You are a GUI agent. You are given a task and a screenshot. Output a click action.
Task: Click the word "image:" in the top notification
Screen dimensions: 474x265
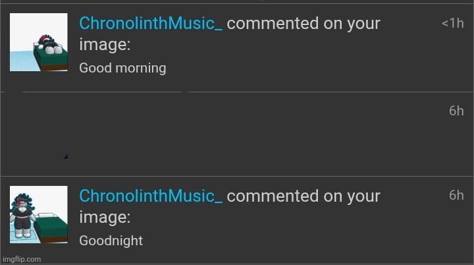click(x=105, y=44)
